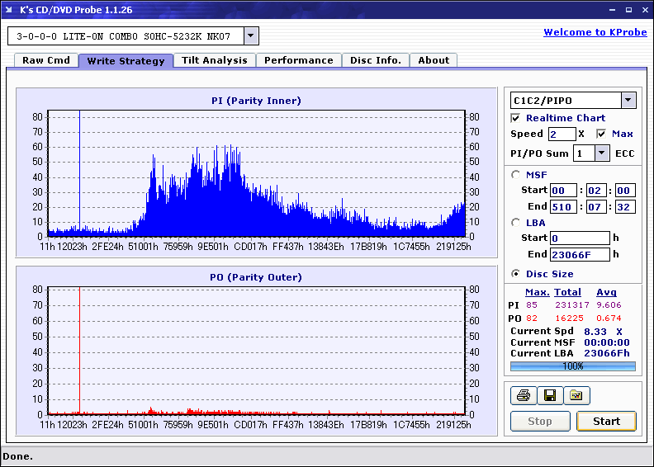Click the Current LBA value 23066Fh
The height and width of the screenshot is (467, 654).
pyautogui.click(x=606, y=353)
